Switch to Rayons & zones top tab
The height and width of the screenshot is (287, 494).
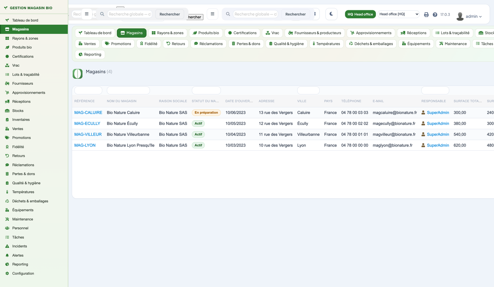168,33
